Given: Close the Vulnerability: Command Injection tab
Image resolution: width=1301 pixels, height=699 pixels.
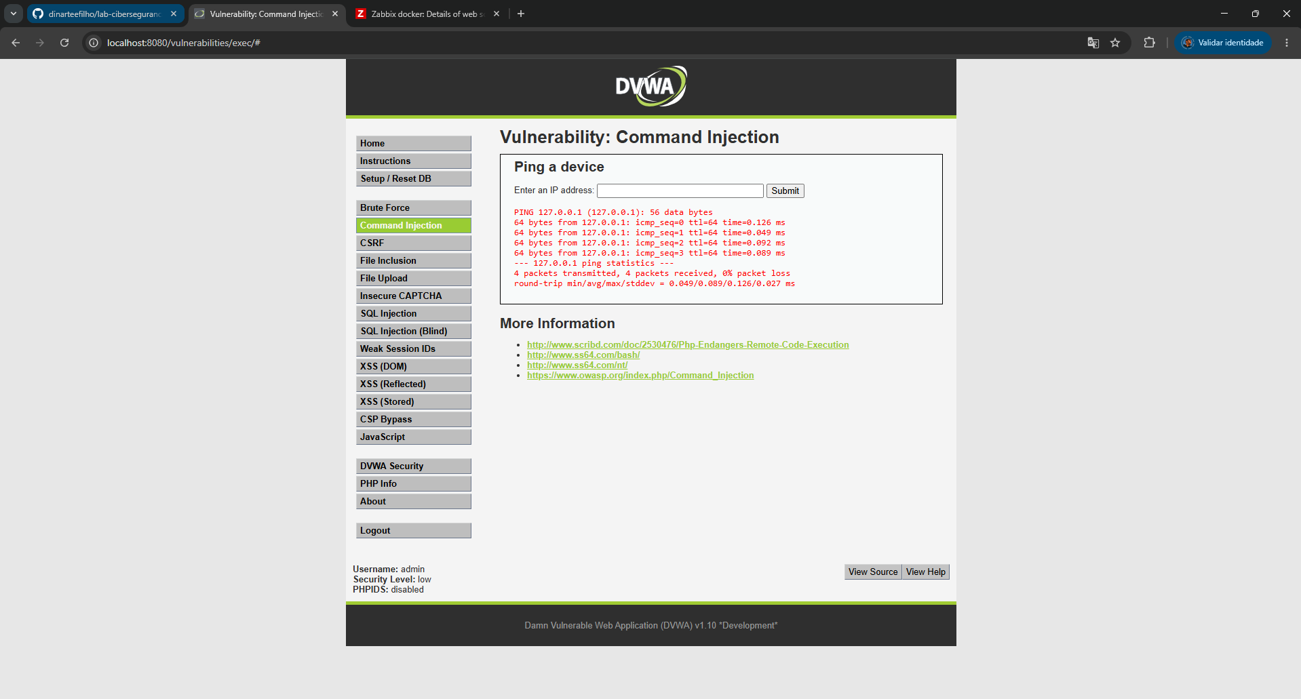Looking at the screenshot, I should 335,14.
